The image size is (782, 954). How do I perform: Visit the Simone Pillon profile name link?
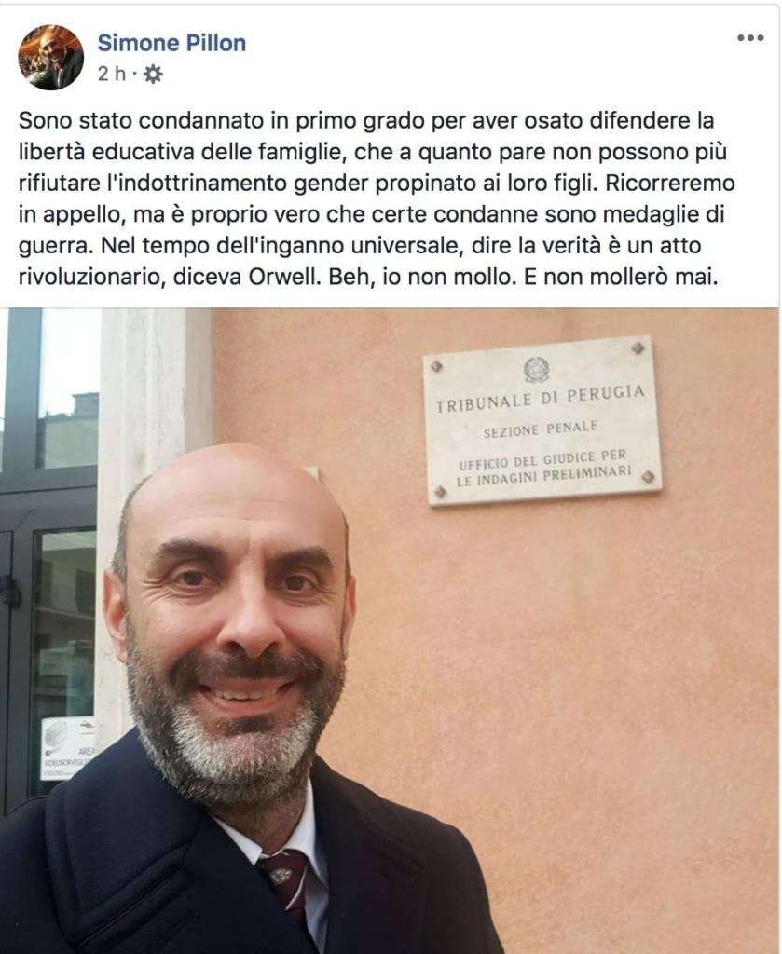(x=171, y=43)
